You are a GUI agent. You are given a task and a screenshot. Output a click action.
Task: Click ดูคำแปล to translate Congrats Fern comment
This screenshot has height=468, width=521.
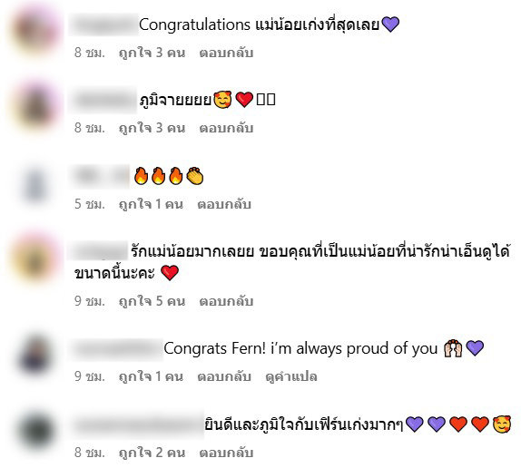[291, 376]
